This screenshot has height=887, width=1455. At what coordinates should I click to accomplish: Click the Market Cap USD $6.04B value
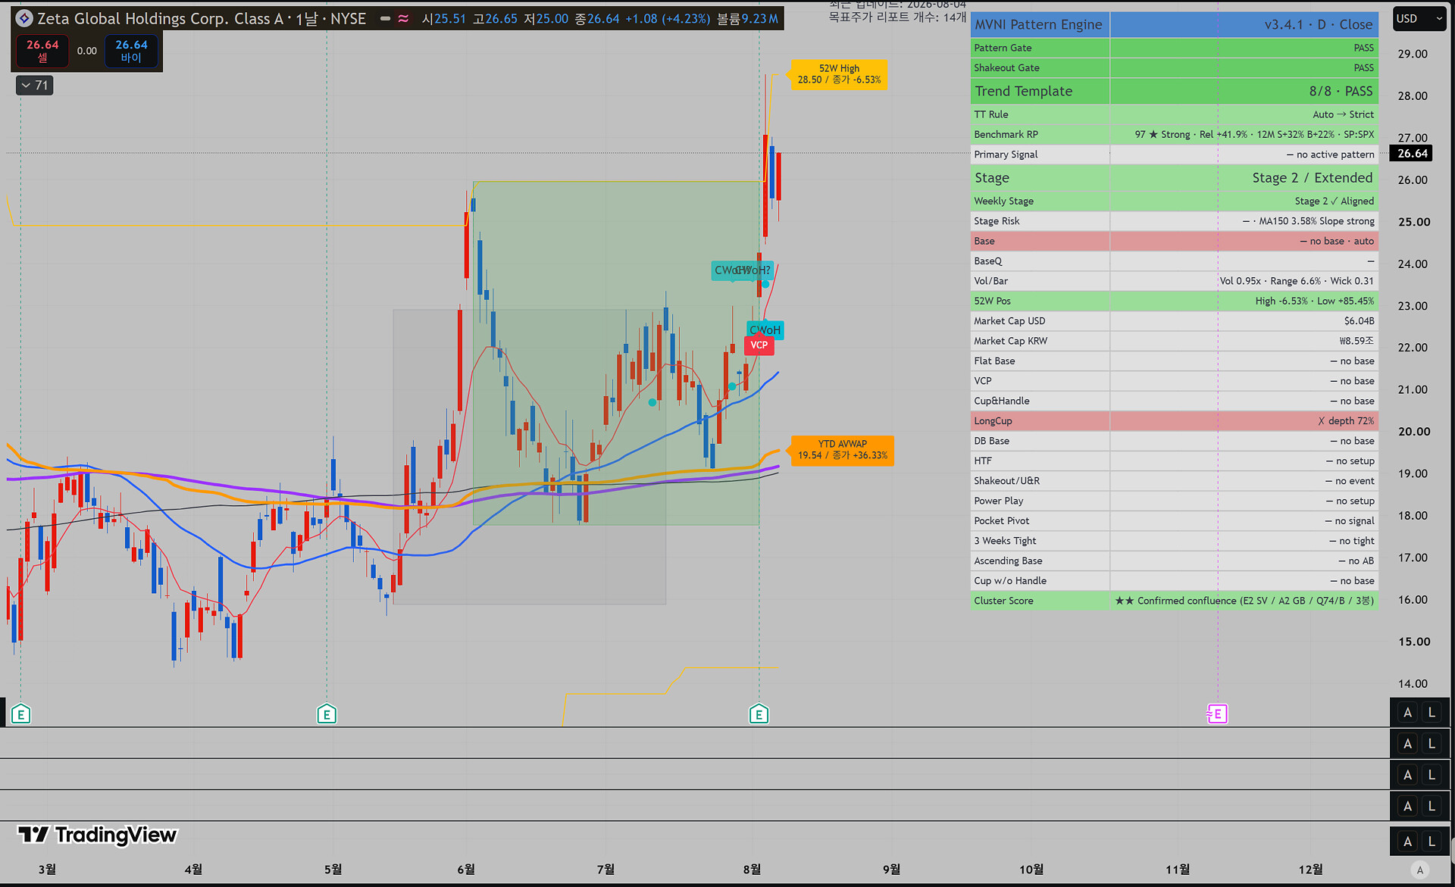point(1359,321)
